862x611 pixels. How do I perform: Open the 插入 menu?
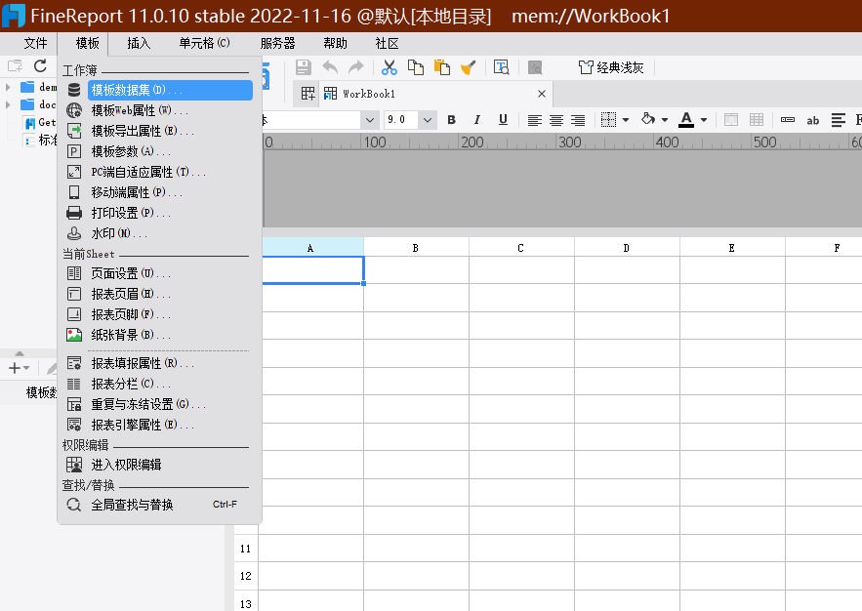pyautogui.click(x=139, y=43)
